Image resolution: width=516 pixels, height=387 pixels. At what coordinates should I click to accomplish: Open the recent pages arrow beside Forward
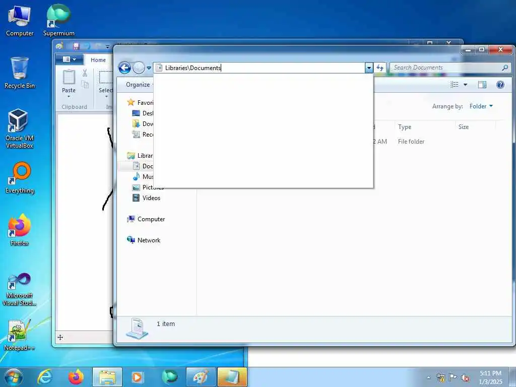point(149,68)
